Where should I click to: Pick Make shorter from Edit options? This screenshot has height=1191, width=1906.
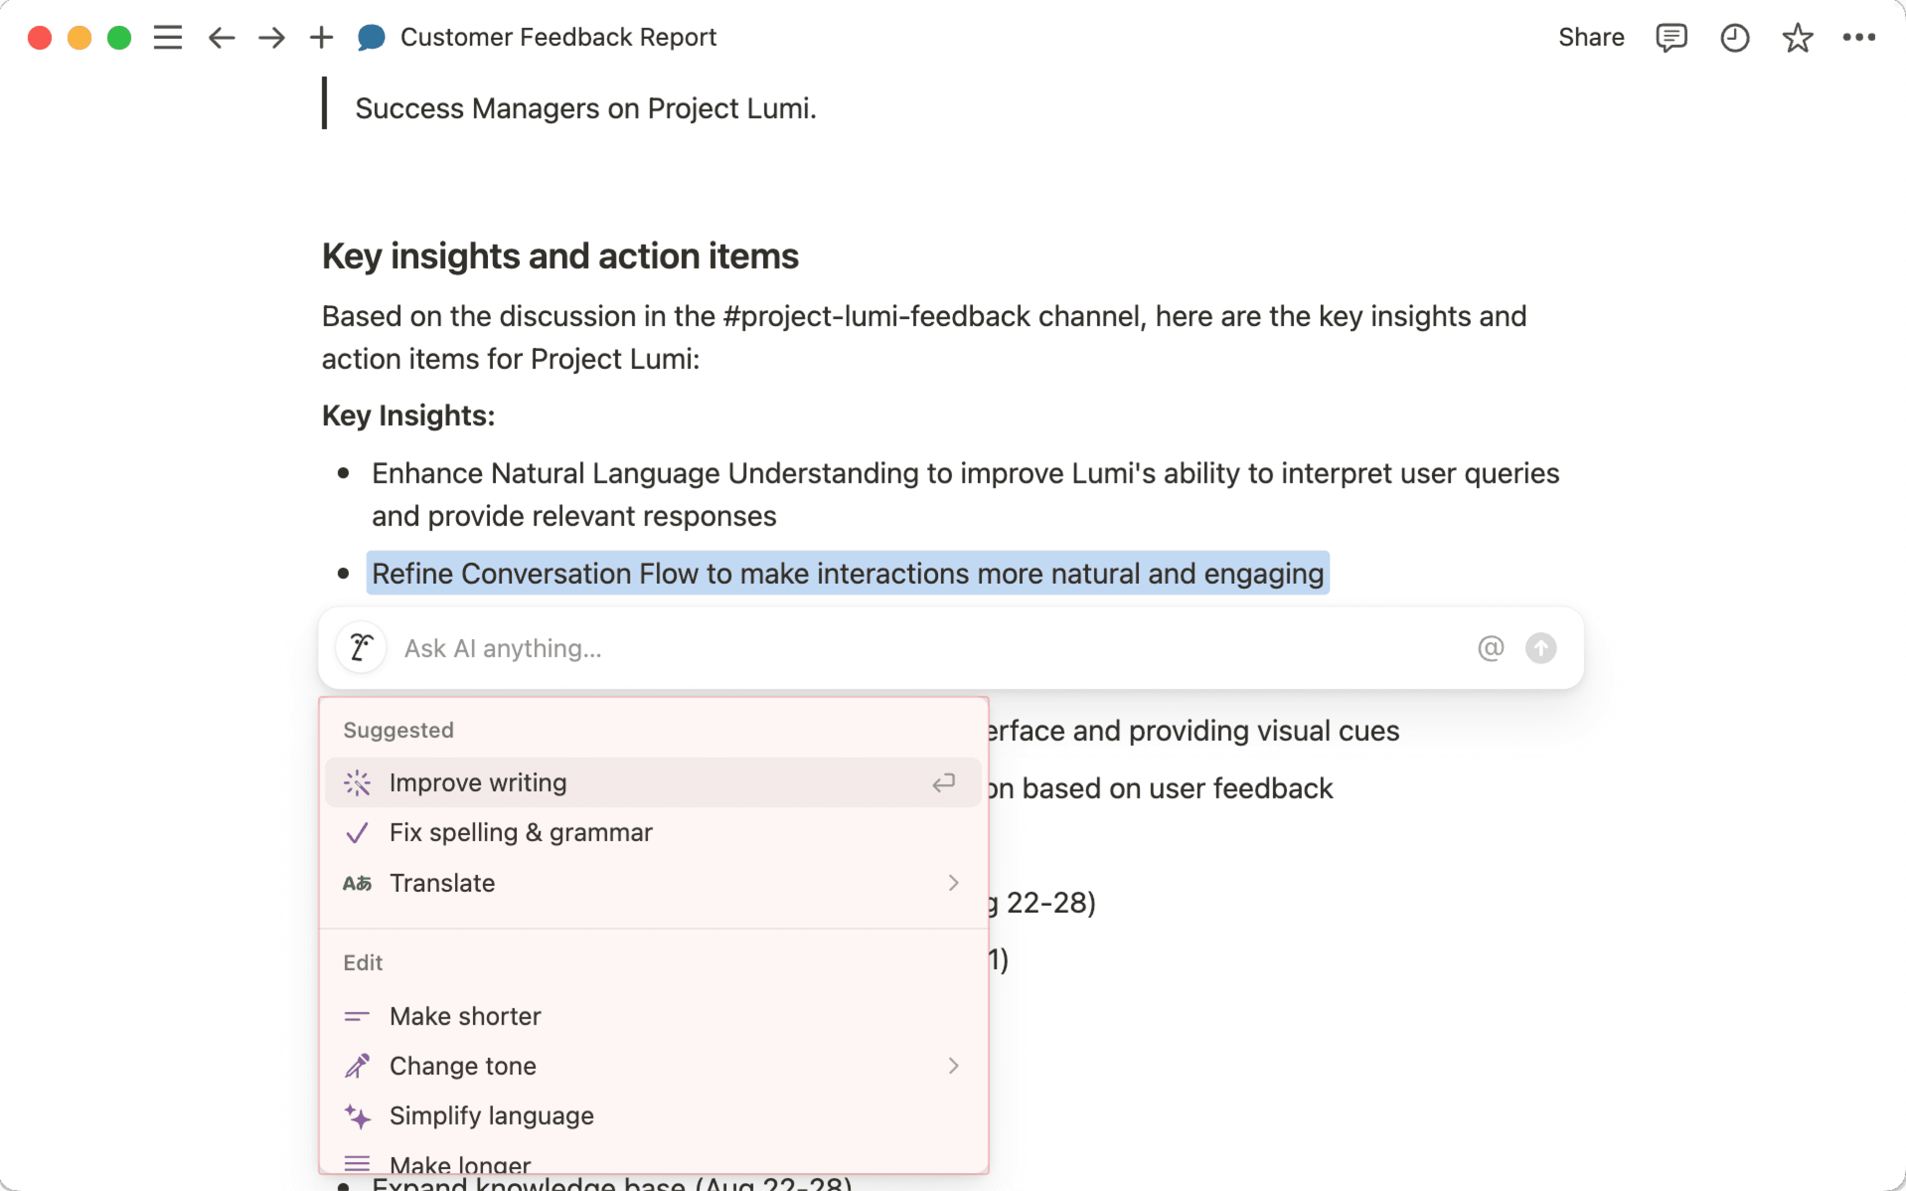(465, 1016)
